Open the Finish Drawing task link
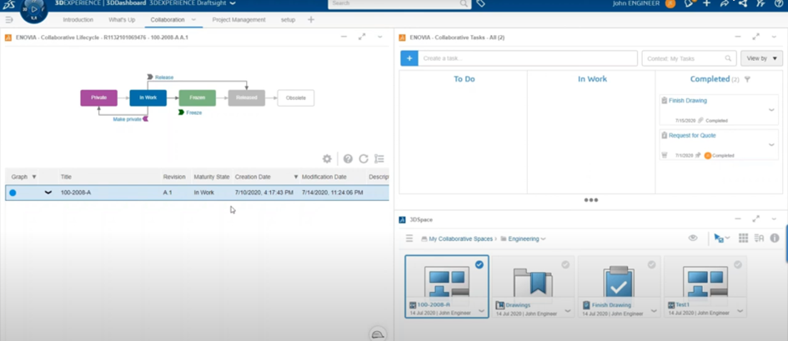This screenshot has height=341, width=788. pos(687,100)
